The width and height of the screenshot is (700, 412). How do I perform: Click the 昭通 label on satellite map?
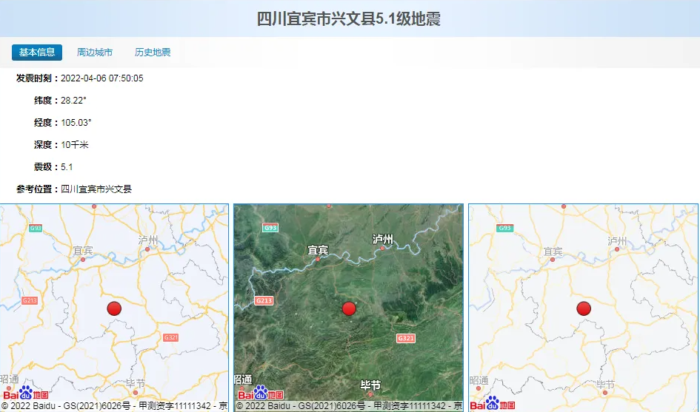coord(243,379)
